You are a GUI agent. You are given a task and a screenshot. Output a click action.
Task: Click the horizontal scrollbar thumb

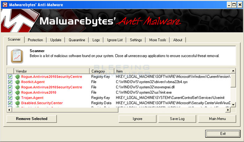(x=65, y=110)
